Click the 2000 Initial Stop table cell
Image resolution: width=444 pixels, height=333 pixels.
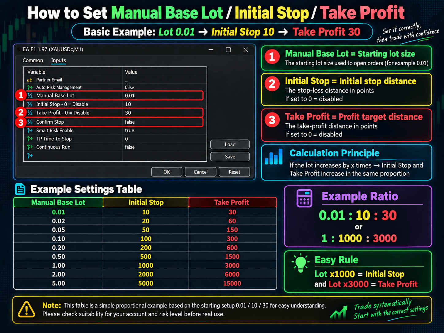[146, 274]
